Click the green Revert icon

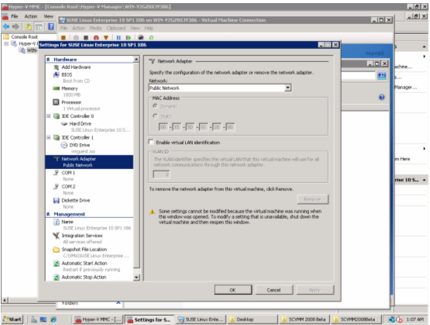click(151, 37)
